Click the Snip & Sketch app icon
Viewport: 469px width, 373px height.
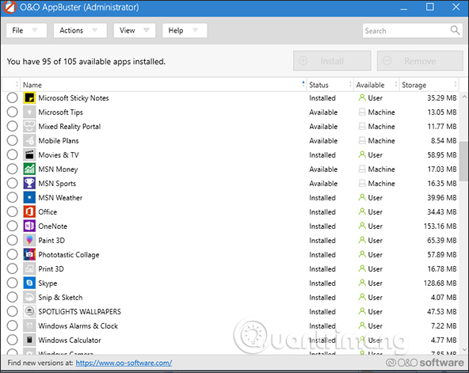point(29,298)
